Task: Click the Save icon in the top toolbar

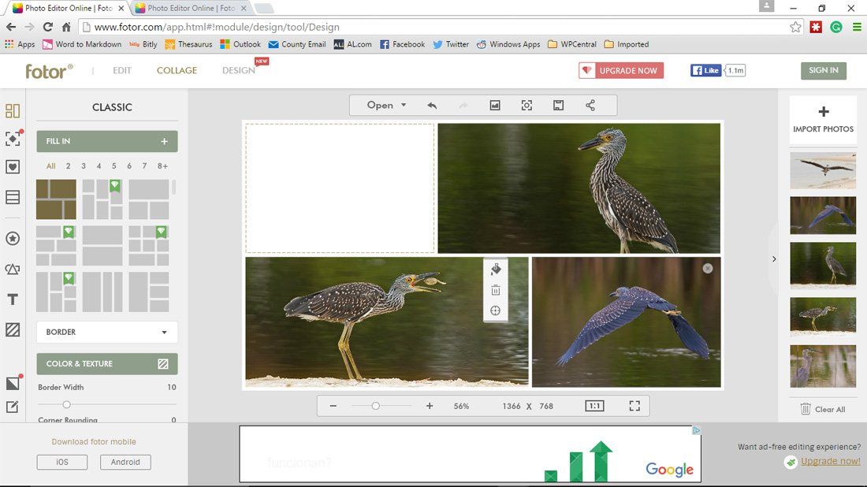Action: pyautogui.click(x=558, y=104)
